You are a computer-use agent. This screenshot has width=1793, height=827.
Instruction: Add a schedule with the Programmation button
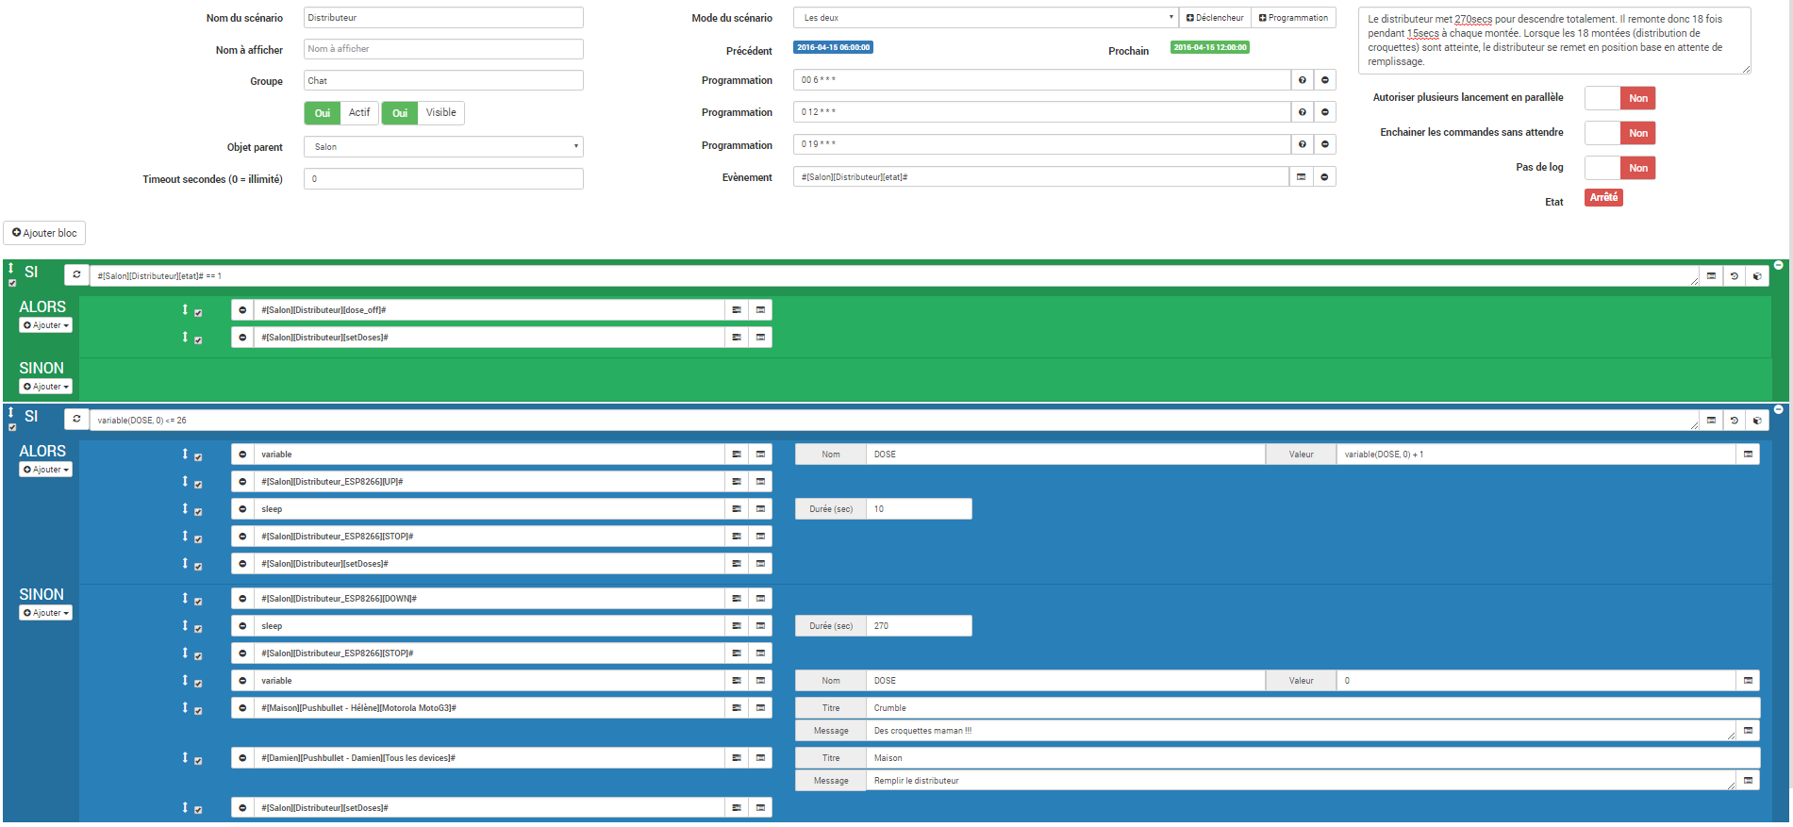[1293, 18]
